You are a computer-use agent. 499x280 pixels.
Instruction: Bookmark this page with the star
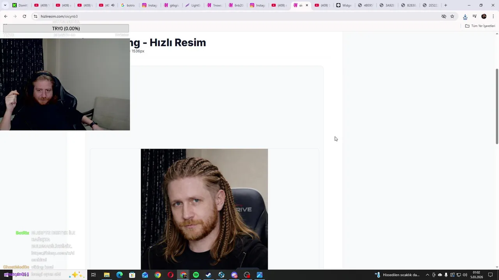[452, 16]
